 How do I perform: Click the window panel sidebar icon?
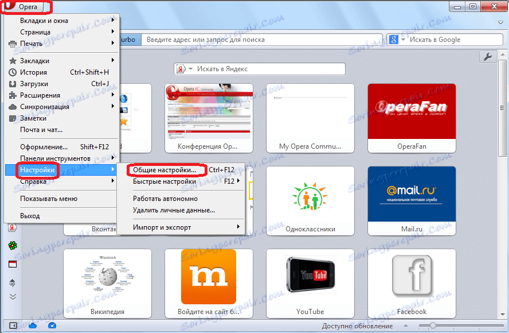click(x=13, y=264)
